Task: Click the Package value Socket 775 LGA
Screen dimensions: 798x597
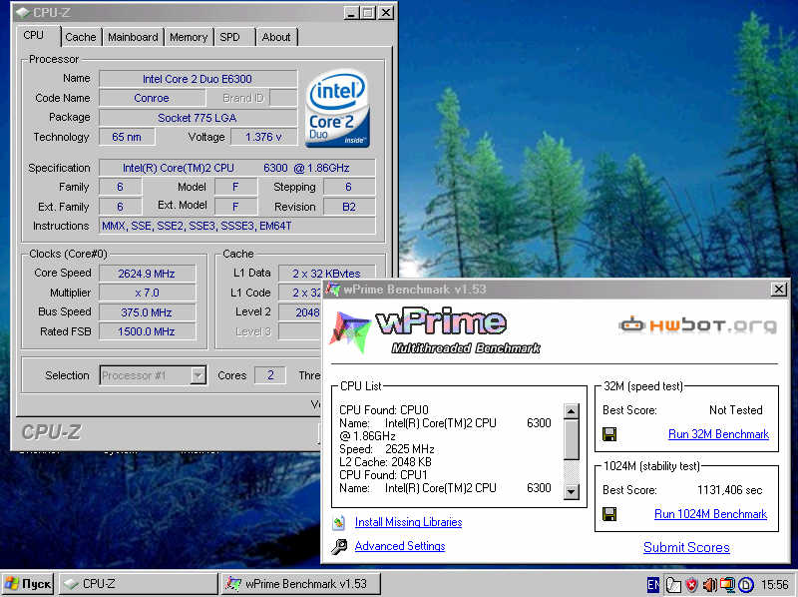Action: [198, 118]
